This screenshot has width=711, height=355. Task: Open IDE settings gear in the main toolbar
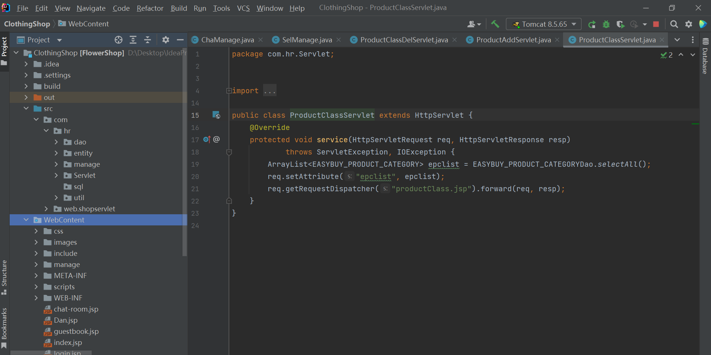click(x=689, y=24)
